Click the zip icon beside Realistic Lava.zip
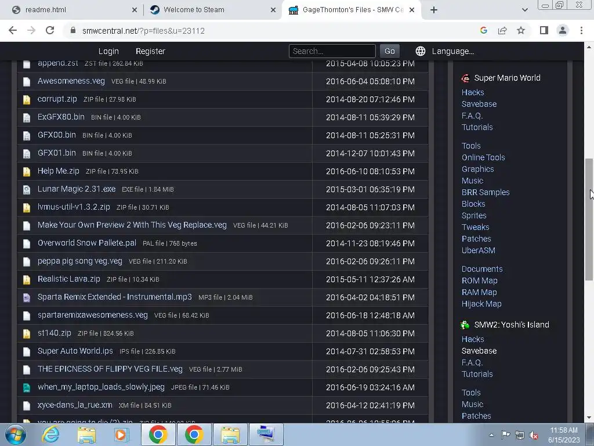 (x=27, y=279)
